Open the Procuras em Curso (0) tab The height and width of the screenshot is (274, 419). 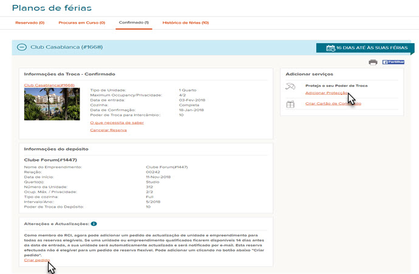click(x=82, y=22)
